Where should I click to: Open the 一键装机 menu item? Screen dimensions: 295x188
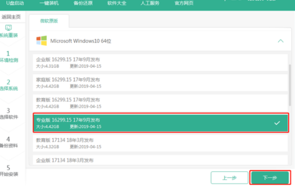[x=49, y=3]
